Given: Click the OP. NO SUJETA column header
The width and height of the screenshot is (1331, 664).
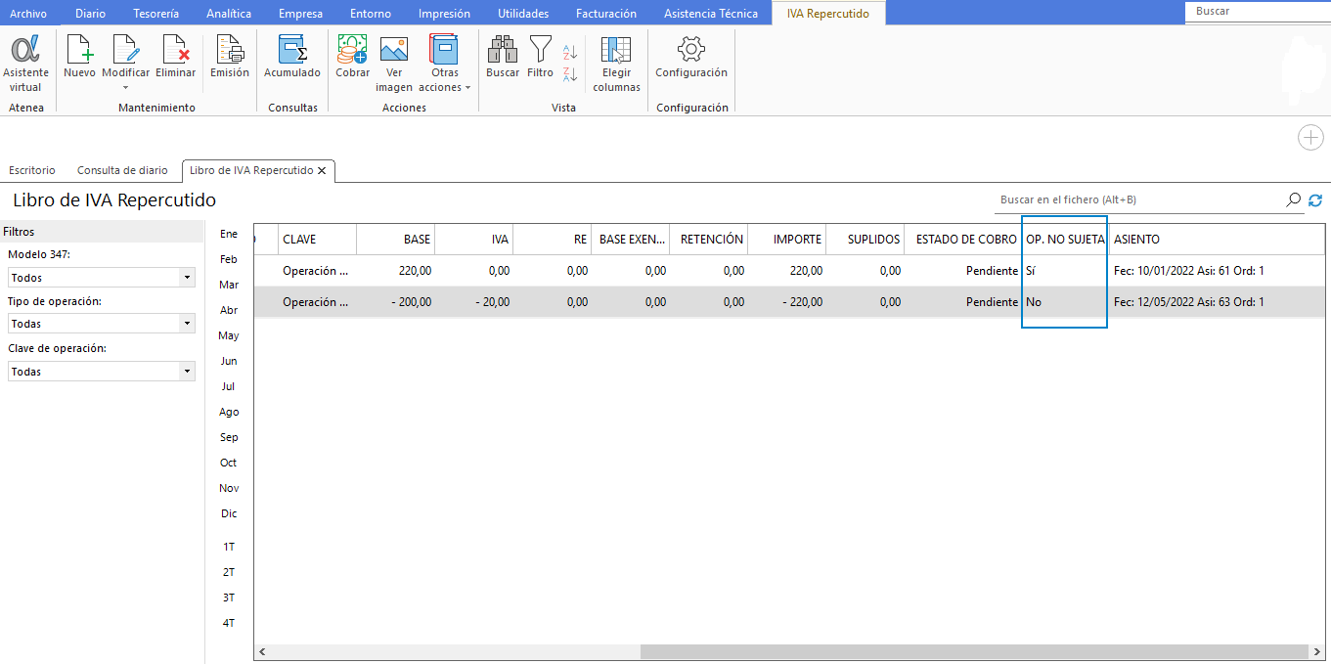Looking at the screenshot, I should tap(1065, 239).
